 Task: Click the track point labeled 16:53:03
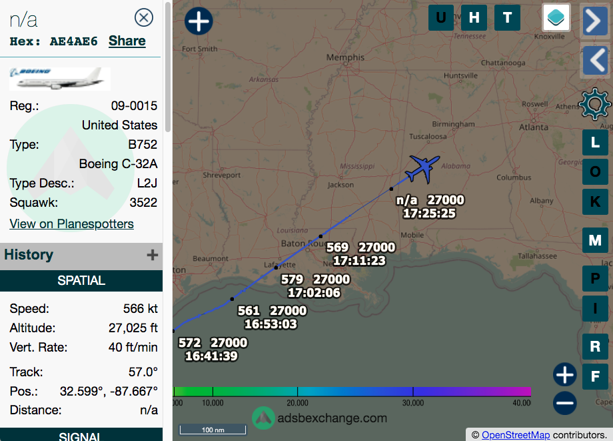[x=232, y=299]
